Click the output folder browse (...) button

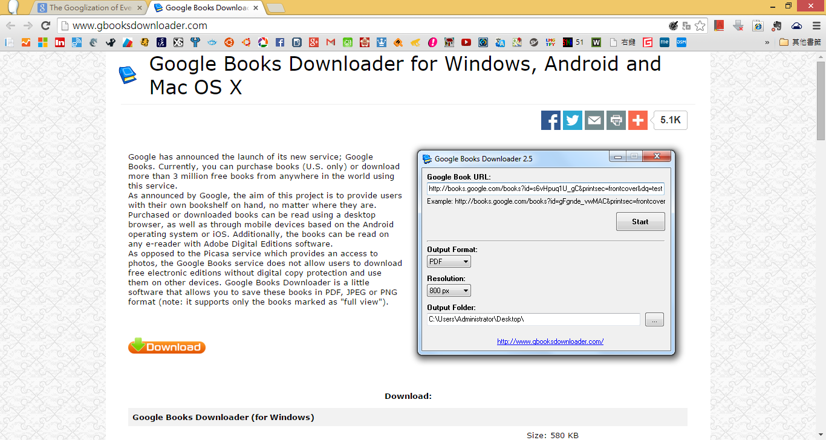click(x=654, y=319)
